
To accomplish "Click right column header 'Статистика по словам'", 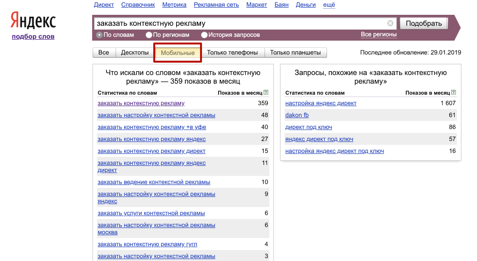I will pos(315,93).
